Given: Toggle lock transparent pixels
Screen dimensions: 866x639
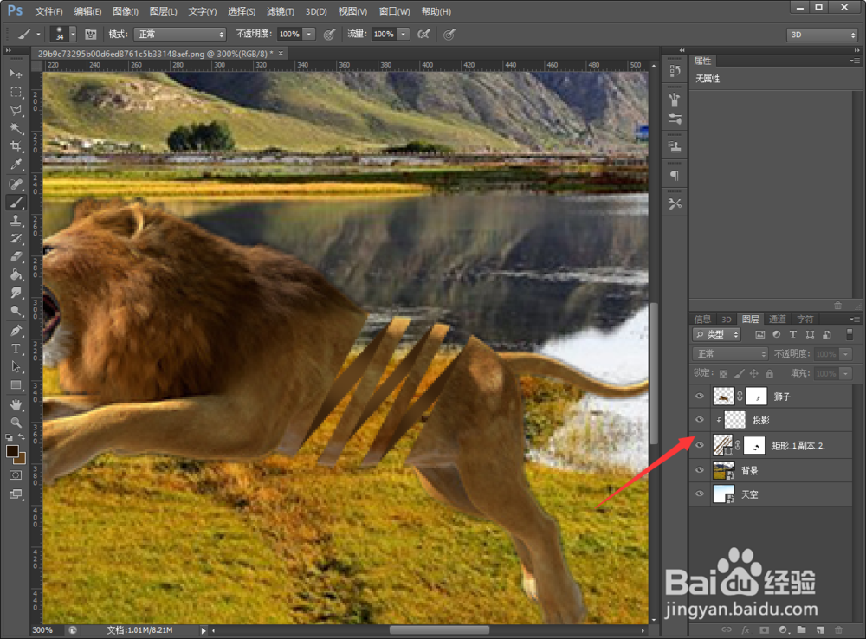Looking at the screenshot, I should point(723,374).
